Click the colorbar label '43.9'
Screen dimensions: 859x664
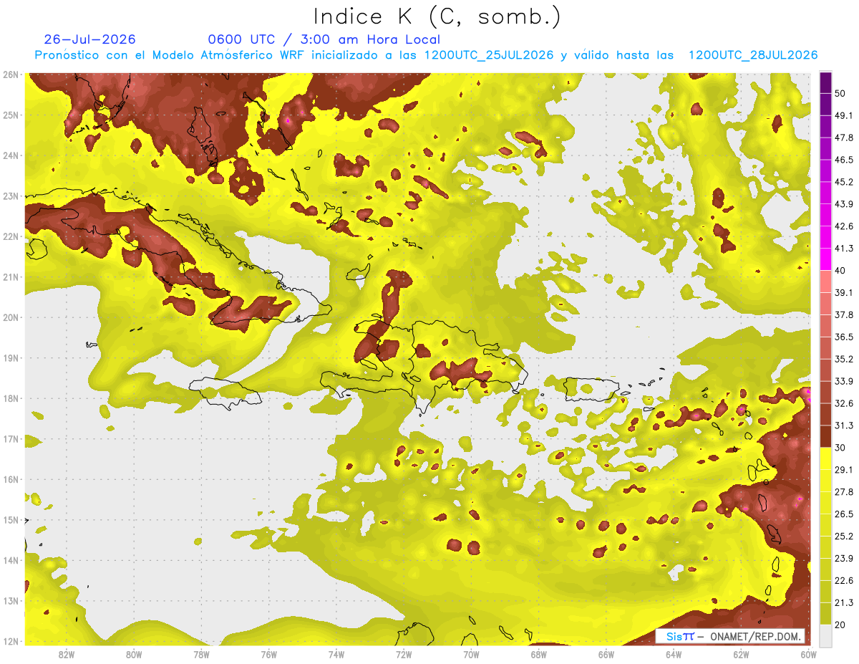click(843, 204)
